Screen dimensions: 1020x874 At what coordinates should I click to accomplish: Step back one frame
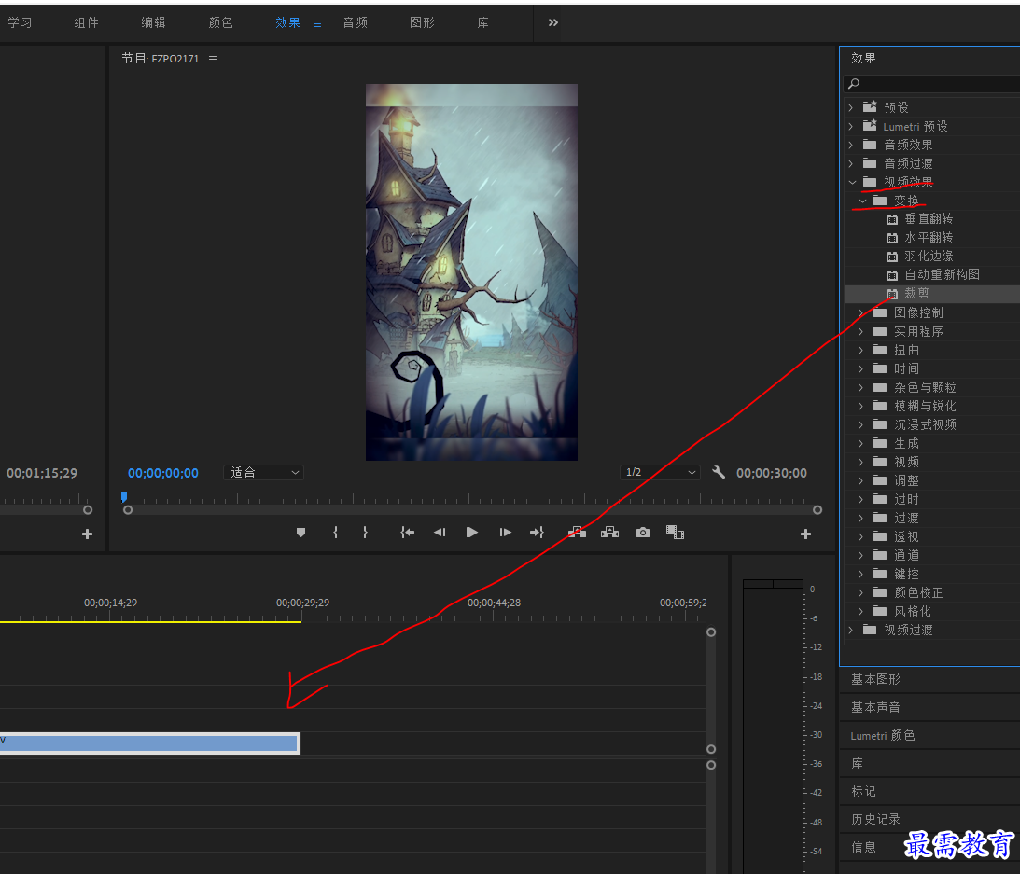pos(440,533)
